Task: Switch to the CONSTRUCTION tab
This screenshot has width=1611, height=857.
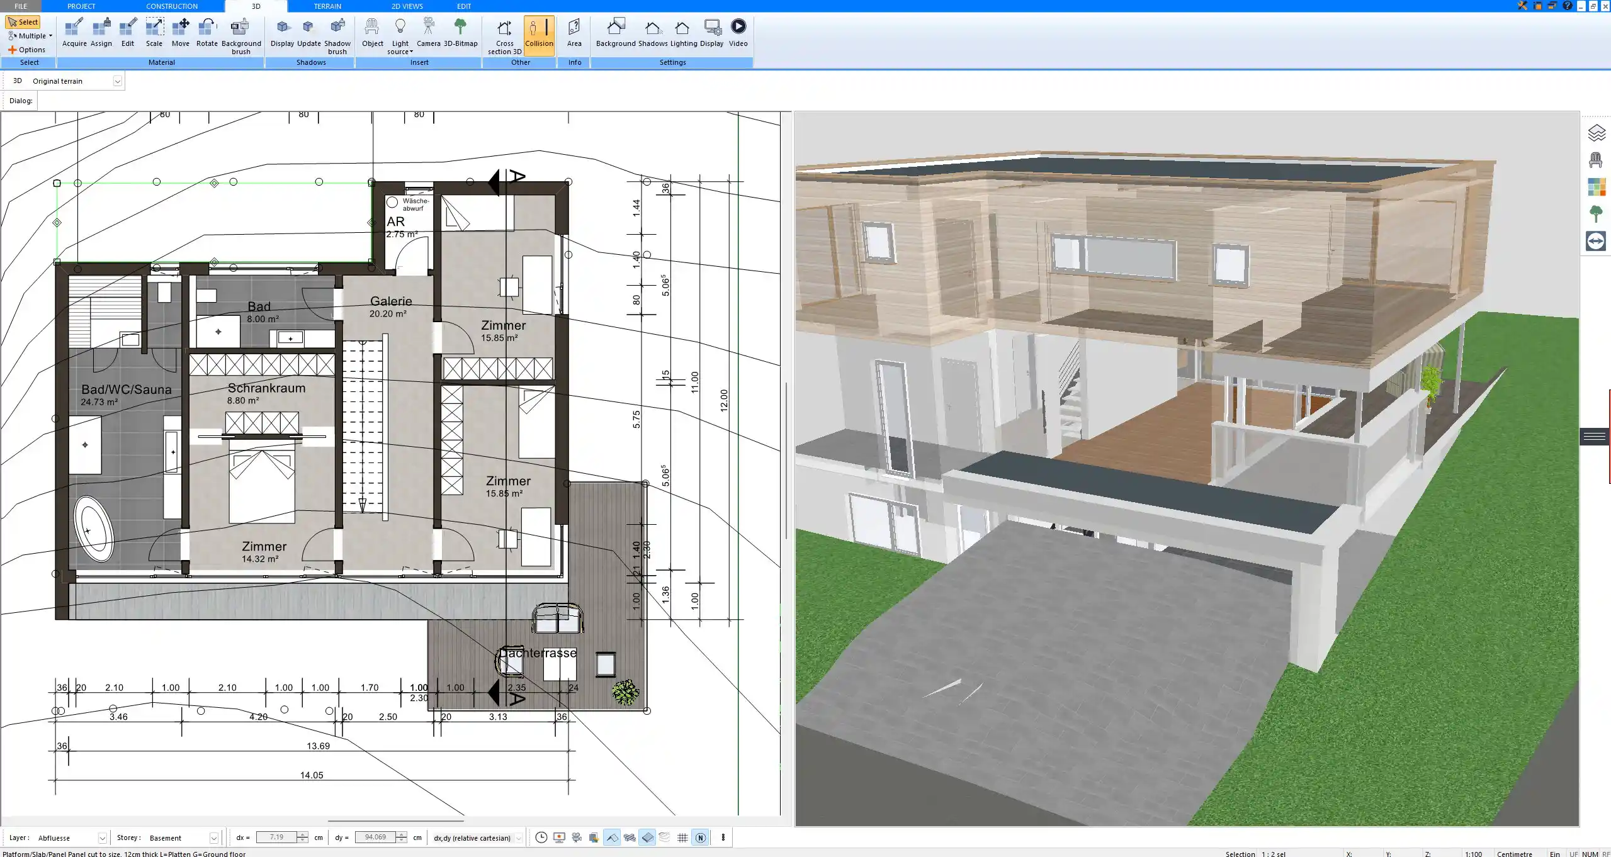Action: tap(172, 6)
